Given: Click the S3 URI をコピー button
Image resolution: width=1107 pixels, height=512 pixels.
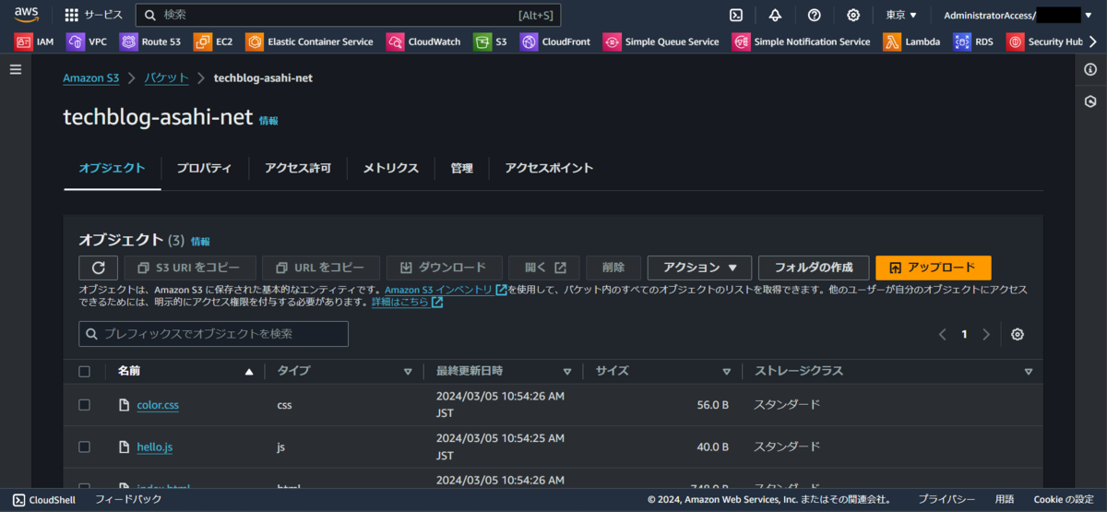Looking at the screenshot, I should 189,268.
